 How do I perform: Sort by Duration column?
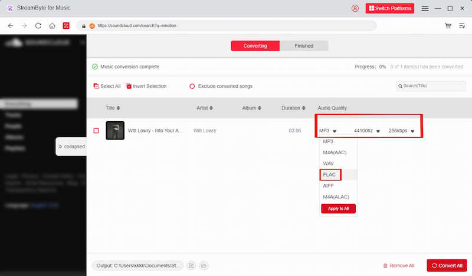coord(293,108)
